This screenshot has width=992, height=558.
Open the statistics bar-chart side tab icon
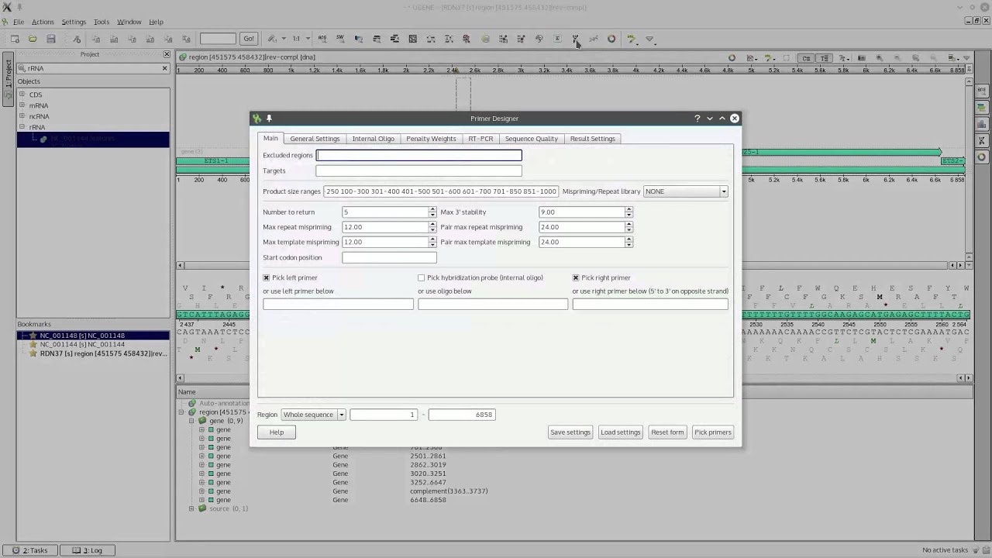coord(981,124)
